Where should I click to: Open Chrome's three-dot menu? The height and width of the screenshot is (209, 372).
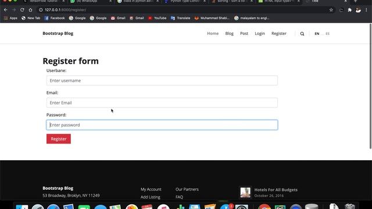366,10
